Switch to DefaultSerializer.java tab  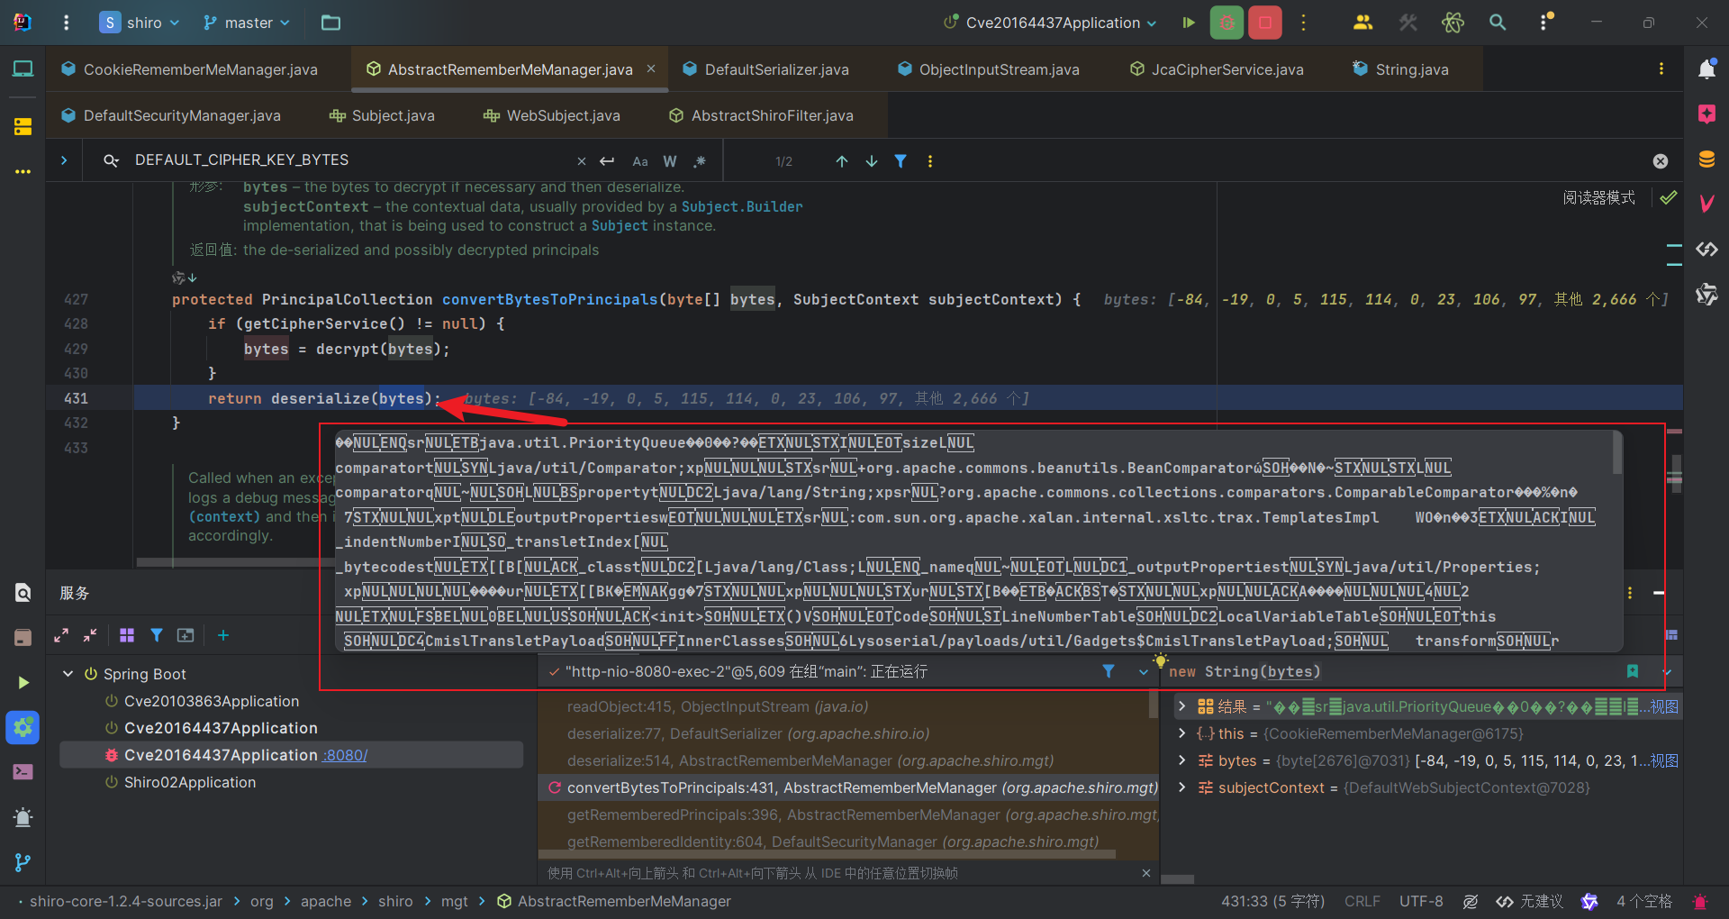coord(765,69)
